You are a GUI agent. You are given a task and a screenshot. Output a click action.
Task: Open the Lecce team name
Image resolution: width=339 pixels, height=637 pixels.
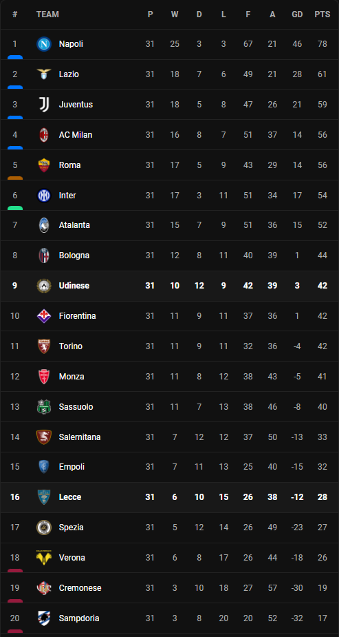70,497
